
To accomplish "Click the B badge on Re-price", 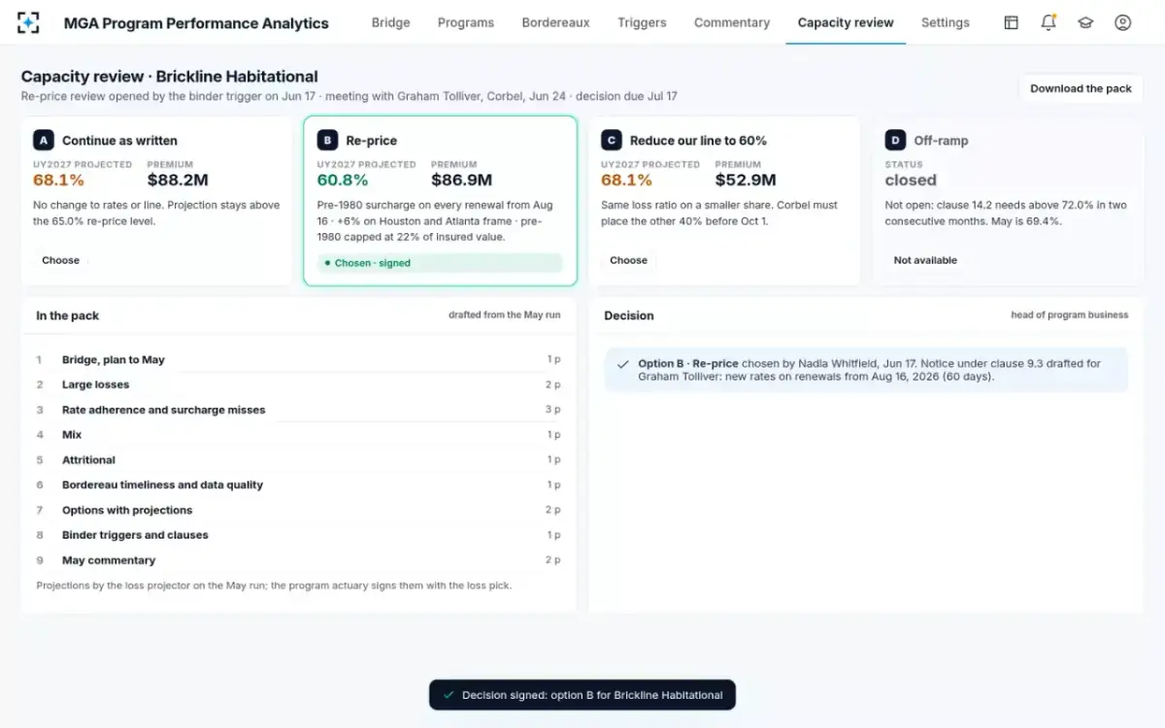I will (x=327, y=140).
